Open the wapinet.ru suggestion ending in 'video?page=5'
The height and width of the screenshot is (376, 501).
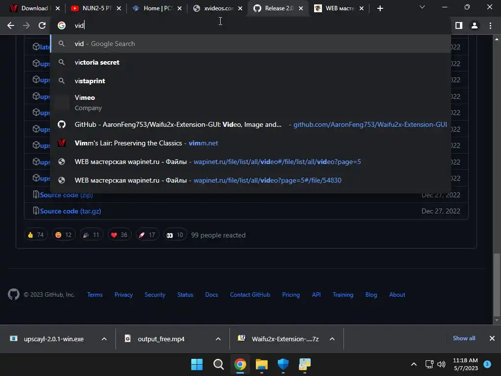(251, 162)
